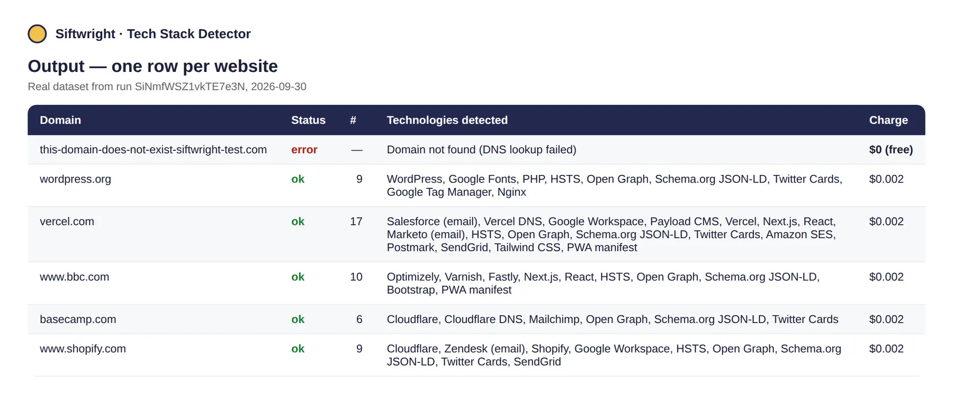Select the basecamp.com domain cell
Image resolution: width=953 pixels, height=401 pixels.
78,320
